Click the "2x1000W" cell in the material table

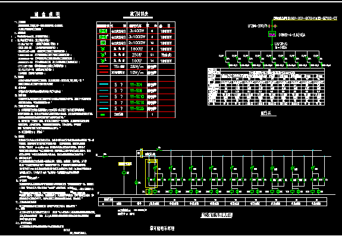point(137,43)
